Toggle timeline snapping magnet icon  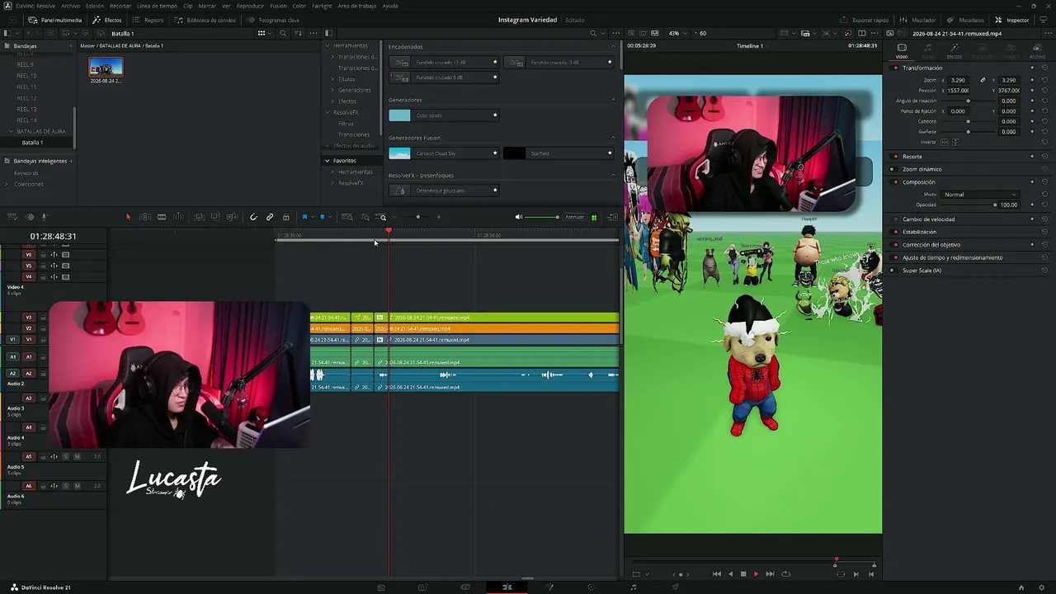[x=253, y=217]
